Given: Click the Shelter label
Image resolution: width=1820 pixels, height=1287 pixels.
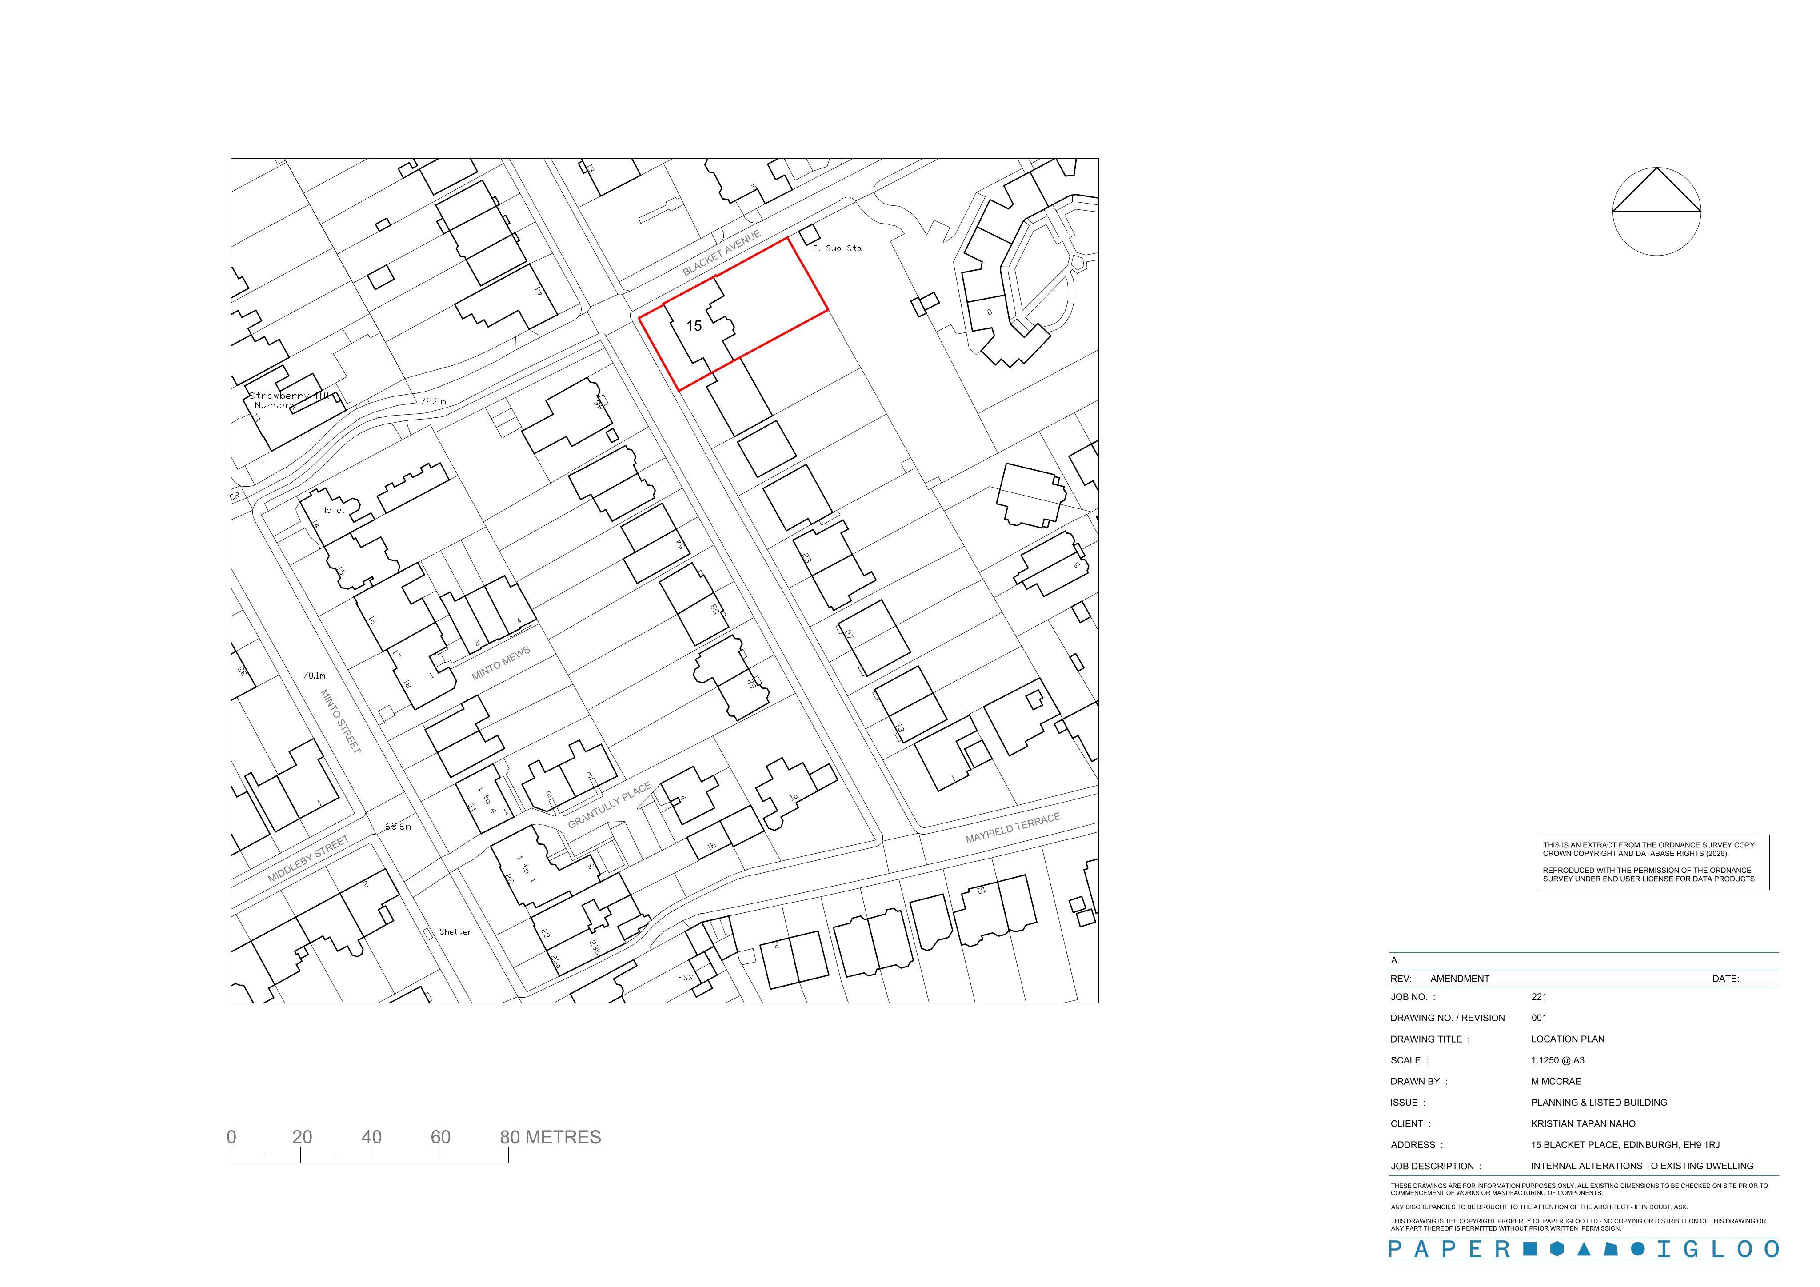Looking at the screenshot, I should coord(455,932).
